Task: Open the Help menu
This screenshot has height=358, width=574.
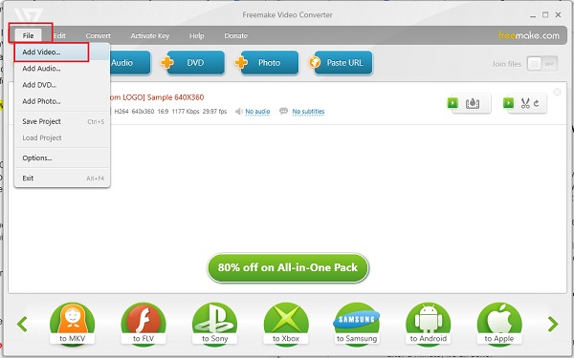Action: click(196, 36)
